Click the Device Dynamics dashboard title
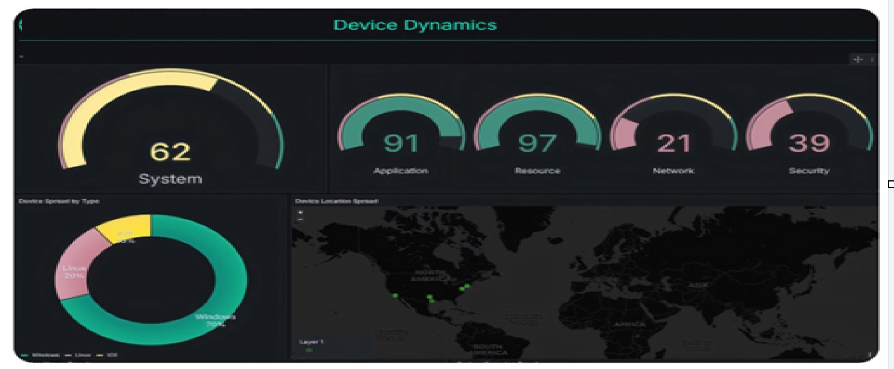894x369 pixels. coord(415,25)
